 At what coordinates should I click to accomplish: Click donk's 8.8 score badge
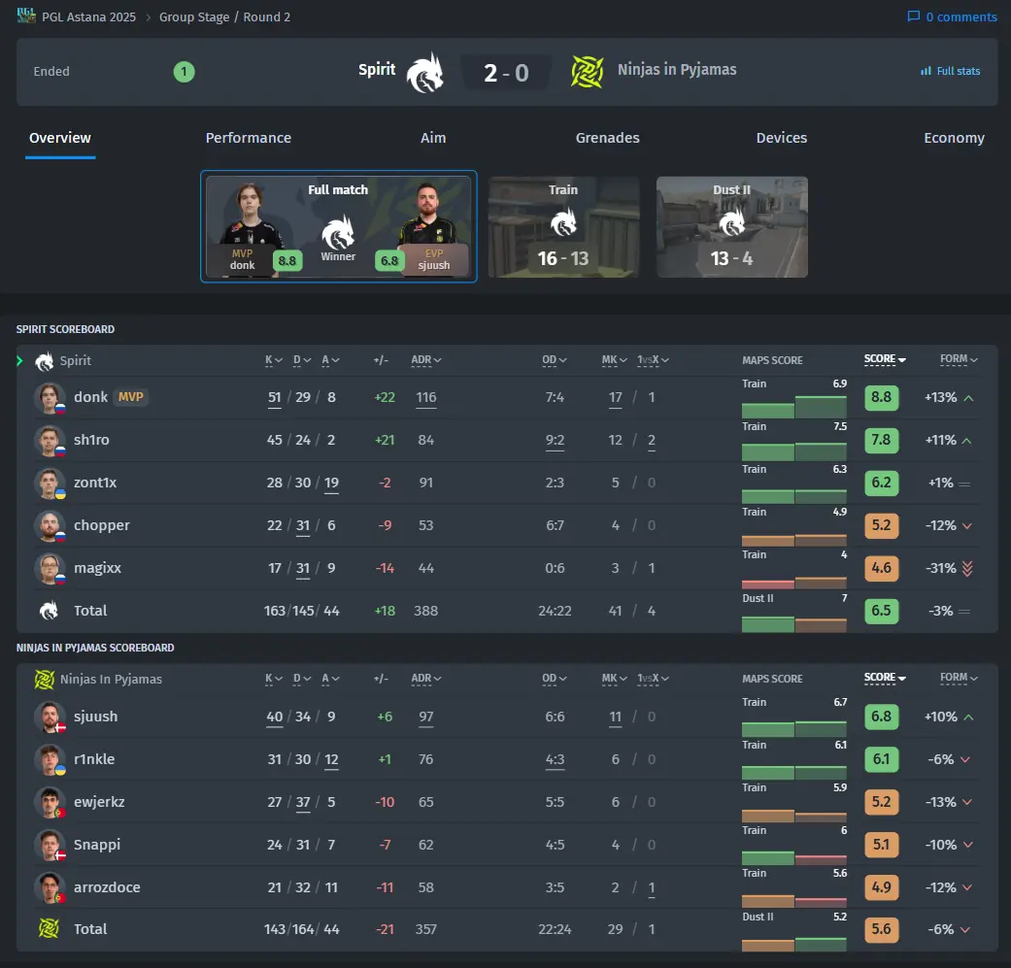882,397
